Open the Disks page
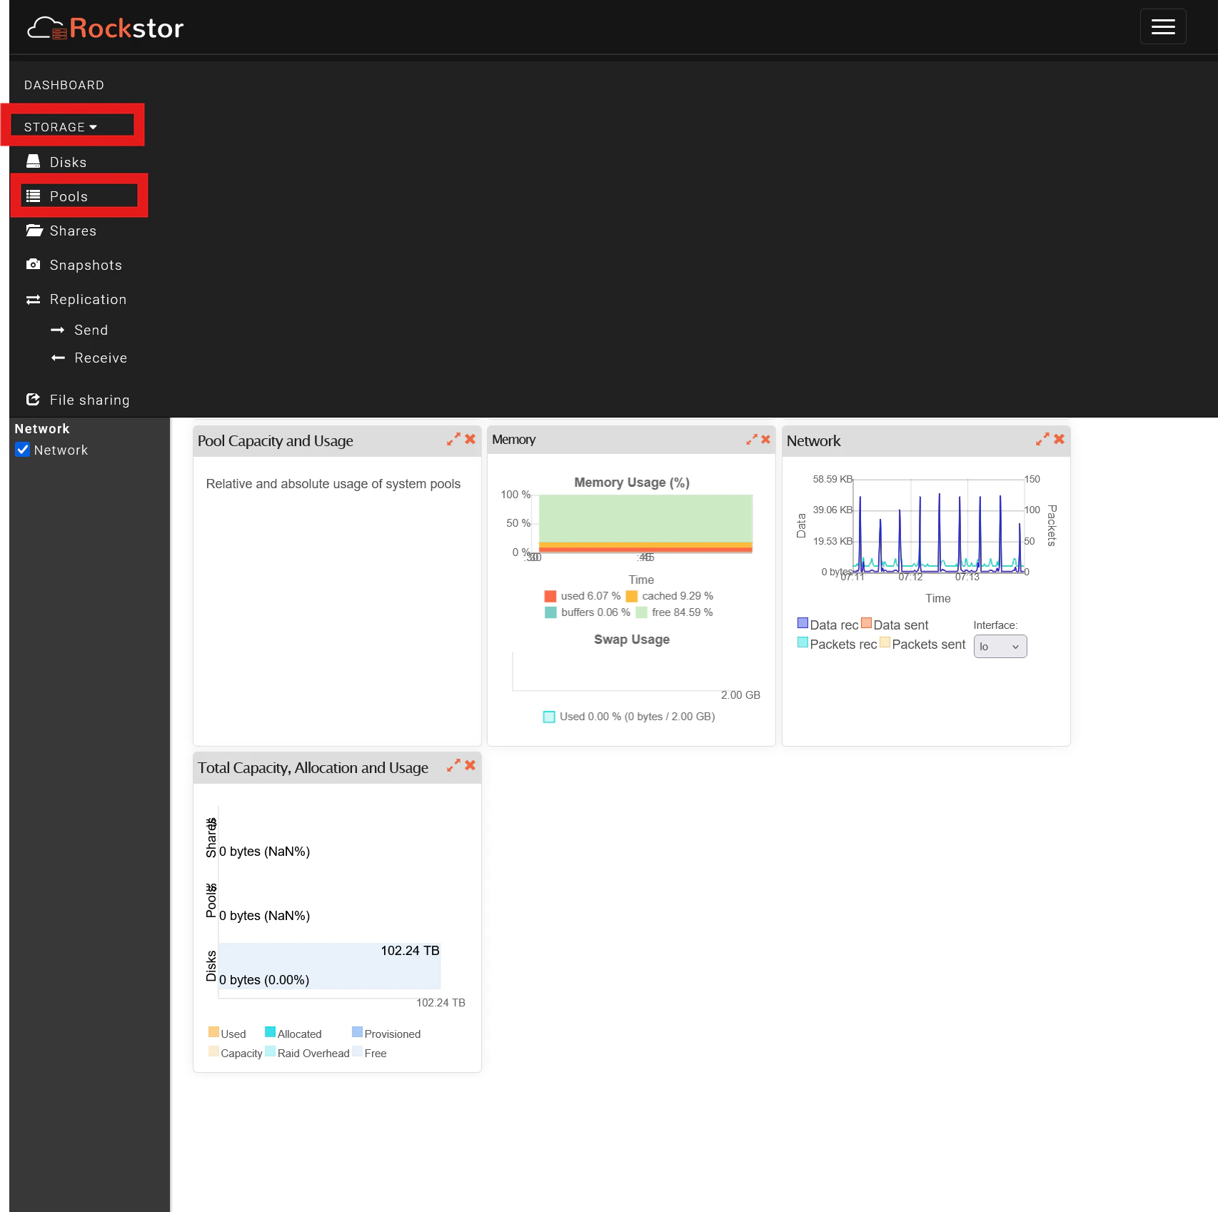The image size is (1218, 1212). (68, 163)
